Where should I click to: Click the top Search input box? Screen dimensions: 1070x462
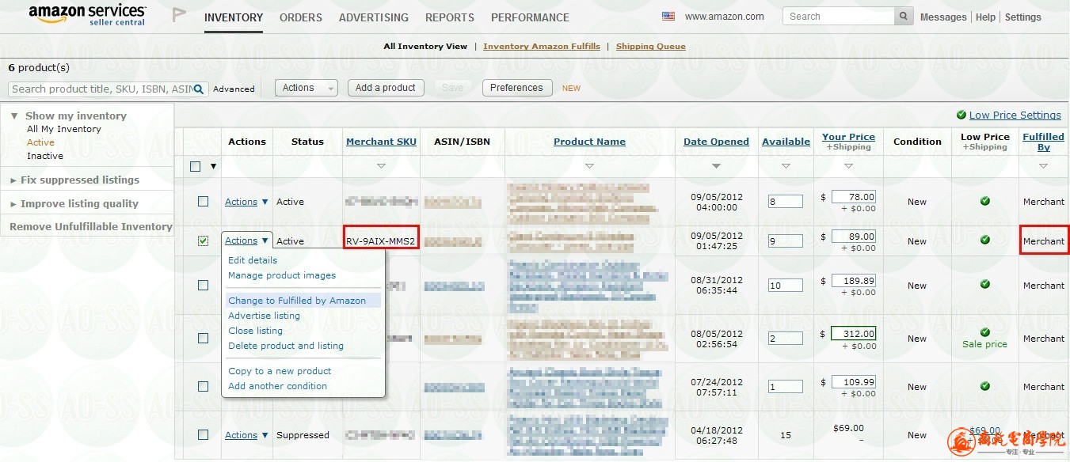[839, 16]
